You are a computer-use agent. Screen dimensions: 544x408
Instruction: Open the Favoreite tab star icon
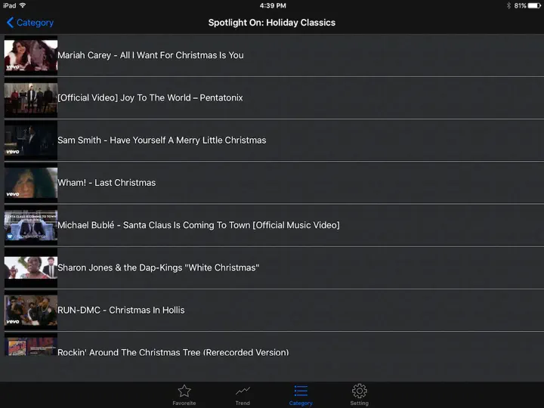[184, 391]
